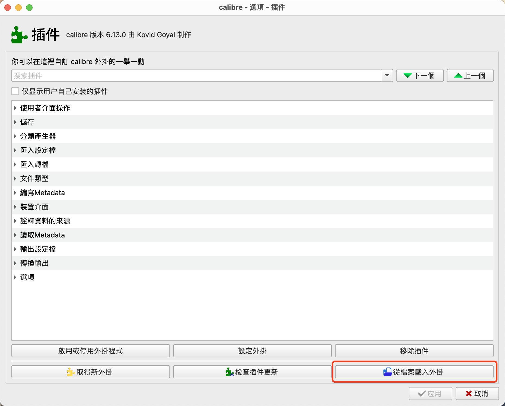Click the green down arrow for 下一個

[x=408, y=75]
